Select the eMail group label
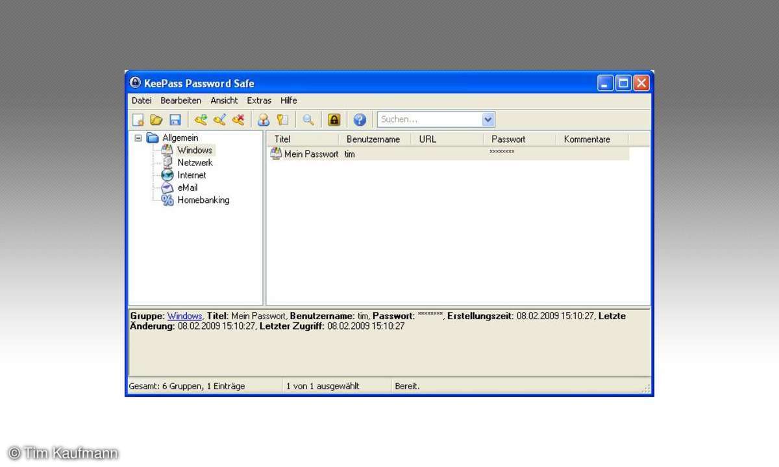This screenshot has width=779, height=467. pos(188,187)
